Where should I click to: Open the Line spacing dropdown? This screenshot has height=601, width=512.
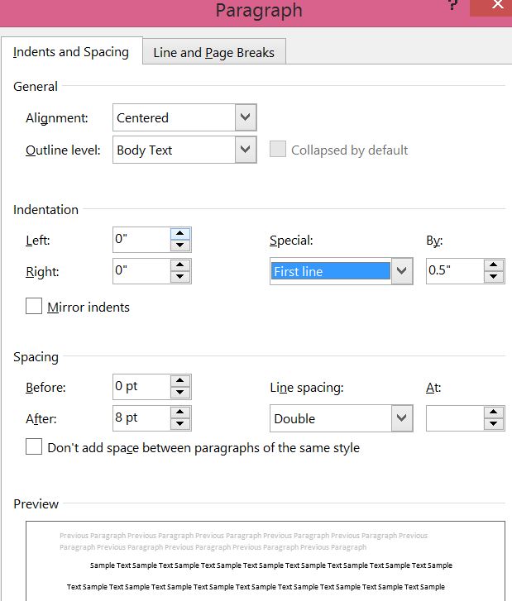pos(401,418)
